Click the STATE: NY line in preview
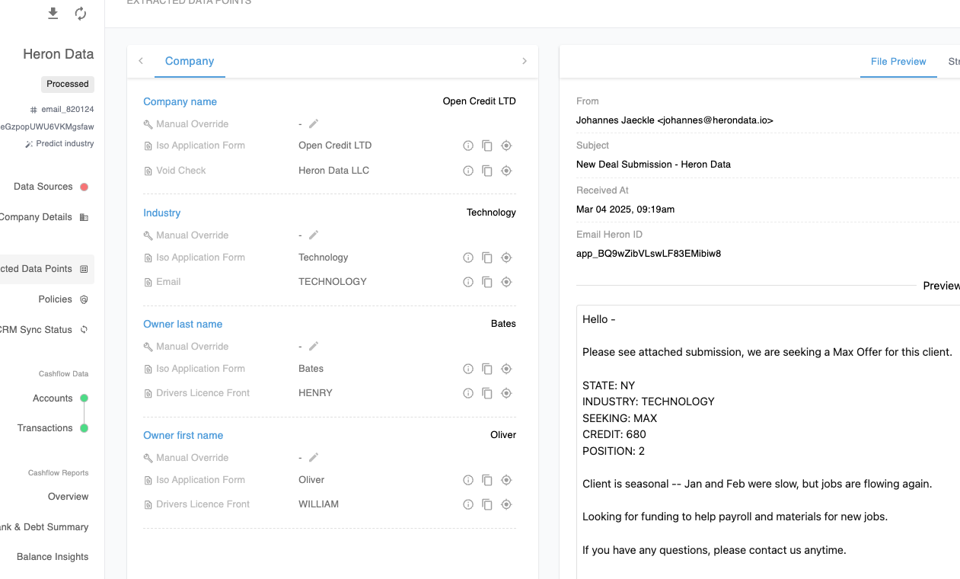 tap(608, 385)
